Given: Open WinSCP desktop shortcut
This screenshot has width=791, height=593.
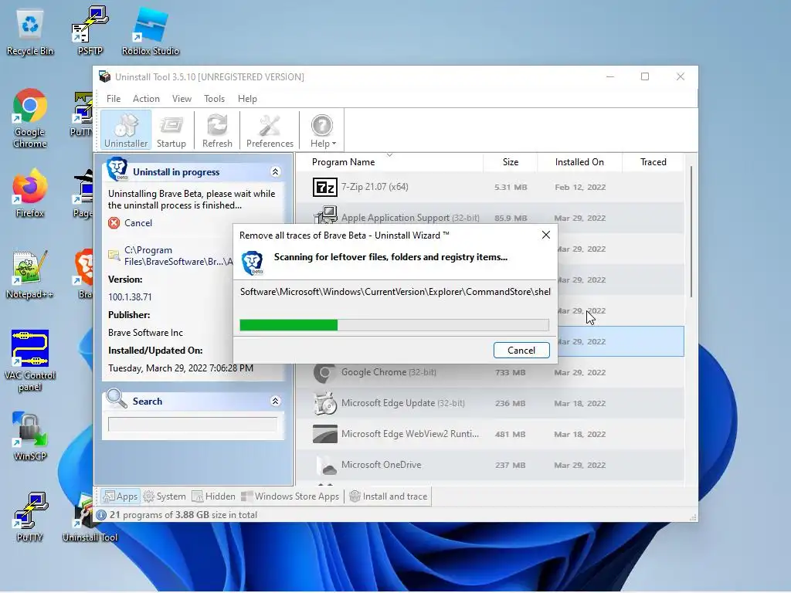Looking at the screenshot, I should click(30, 437).
